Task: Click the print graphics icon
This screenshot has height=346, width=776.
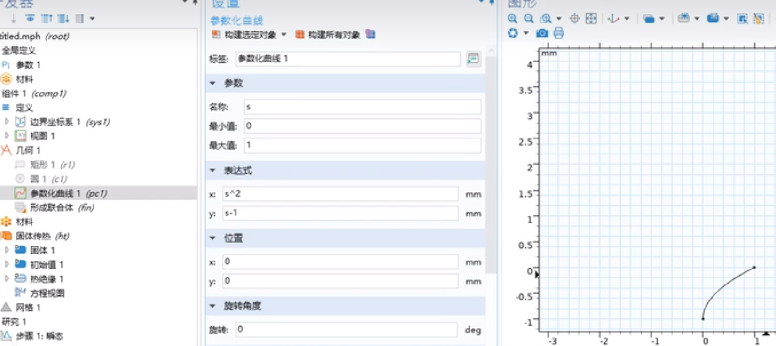Action: 558,33
